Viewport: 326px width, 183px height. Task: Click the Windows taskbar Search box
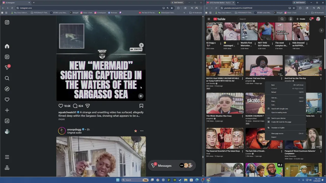(135, 180)
